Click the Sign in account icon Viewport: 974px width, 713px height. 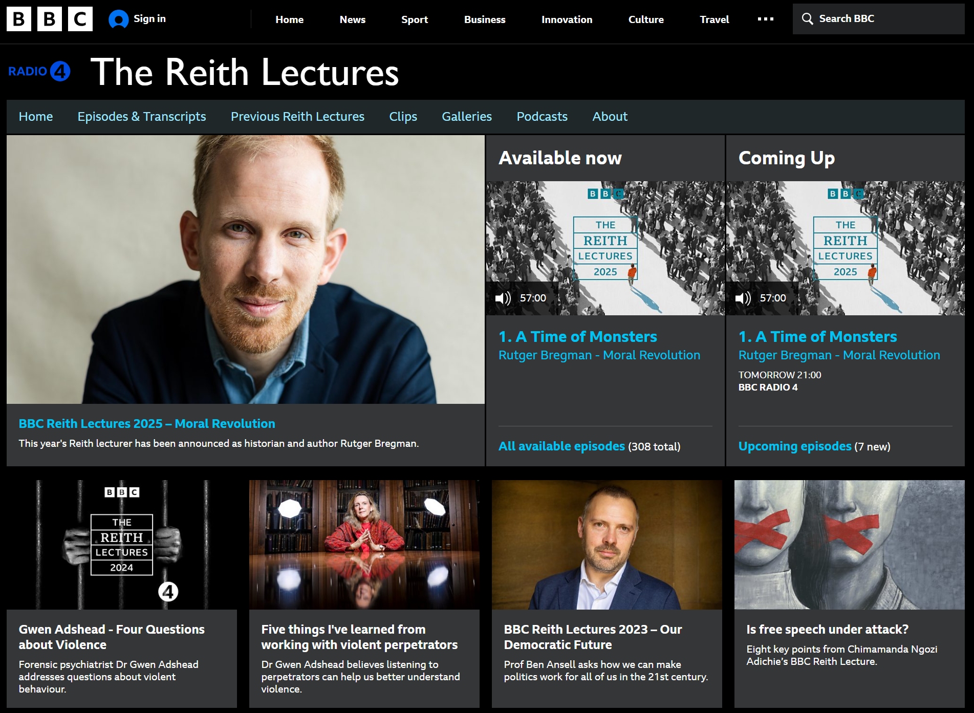point(118,19)
